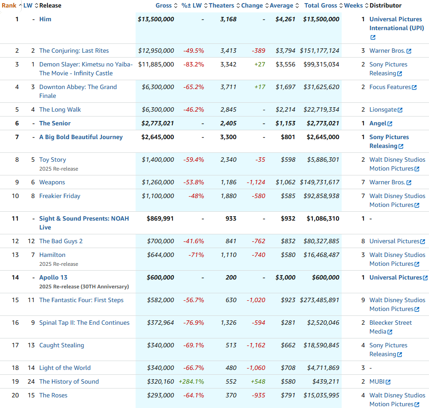Click external link icon in Demon Slayer row
The image size is (429, 408).
coord(399,74)
